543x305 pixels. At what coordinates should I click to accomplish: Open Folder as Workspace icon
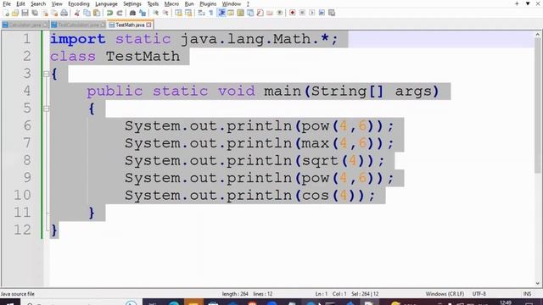[270, 13]
